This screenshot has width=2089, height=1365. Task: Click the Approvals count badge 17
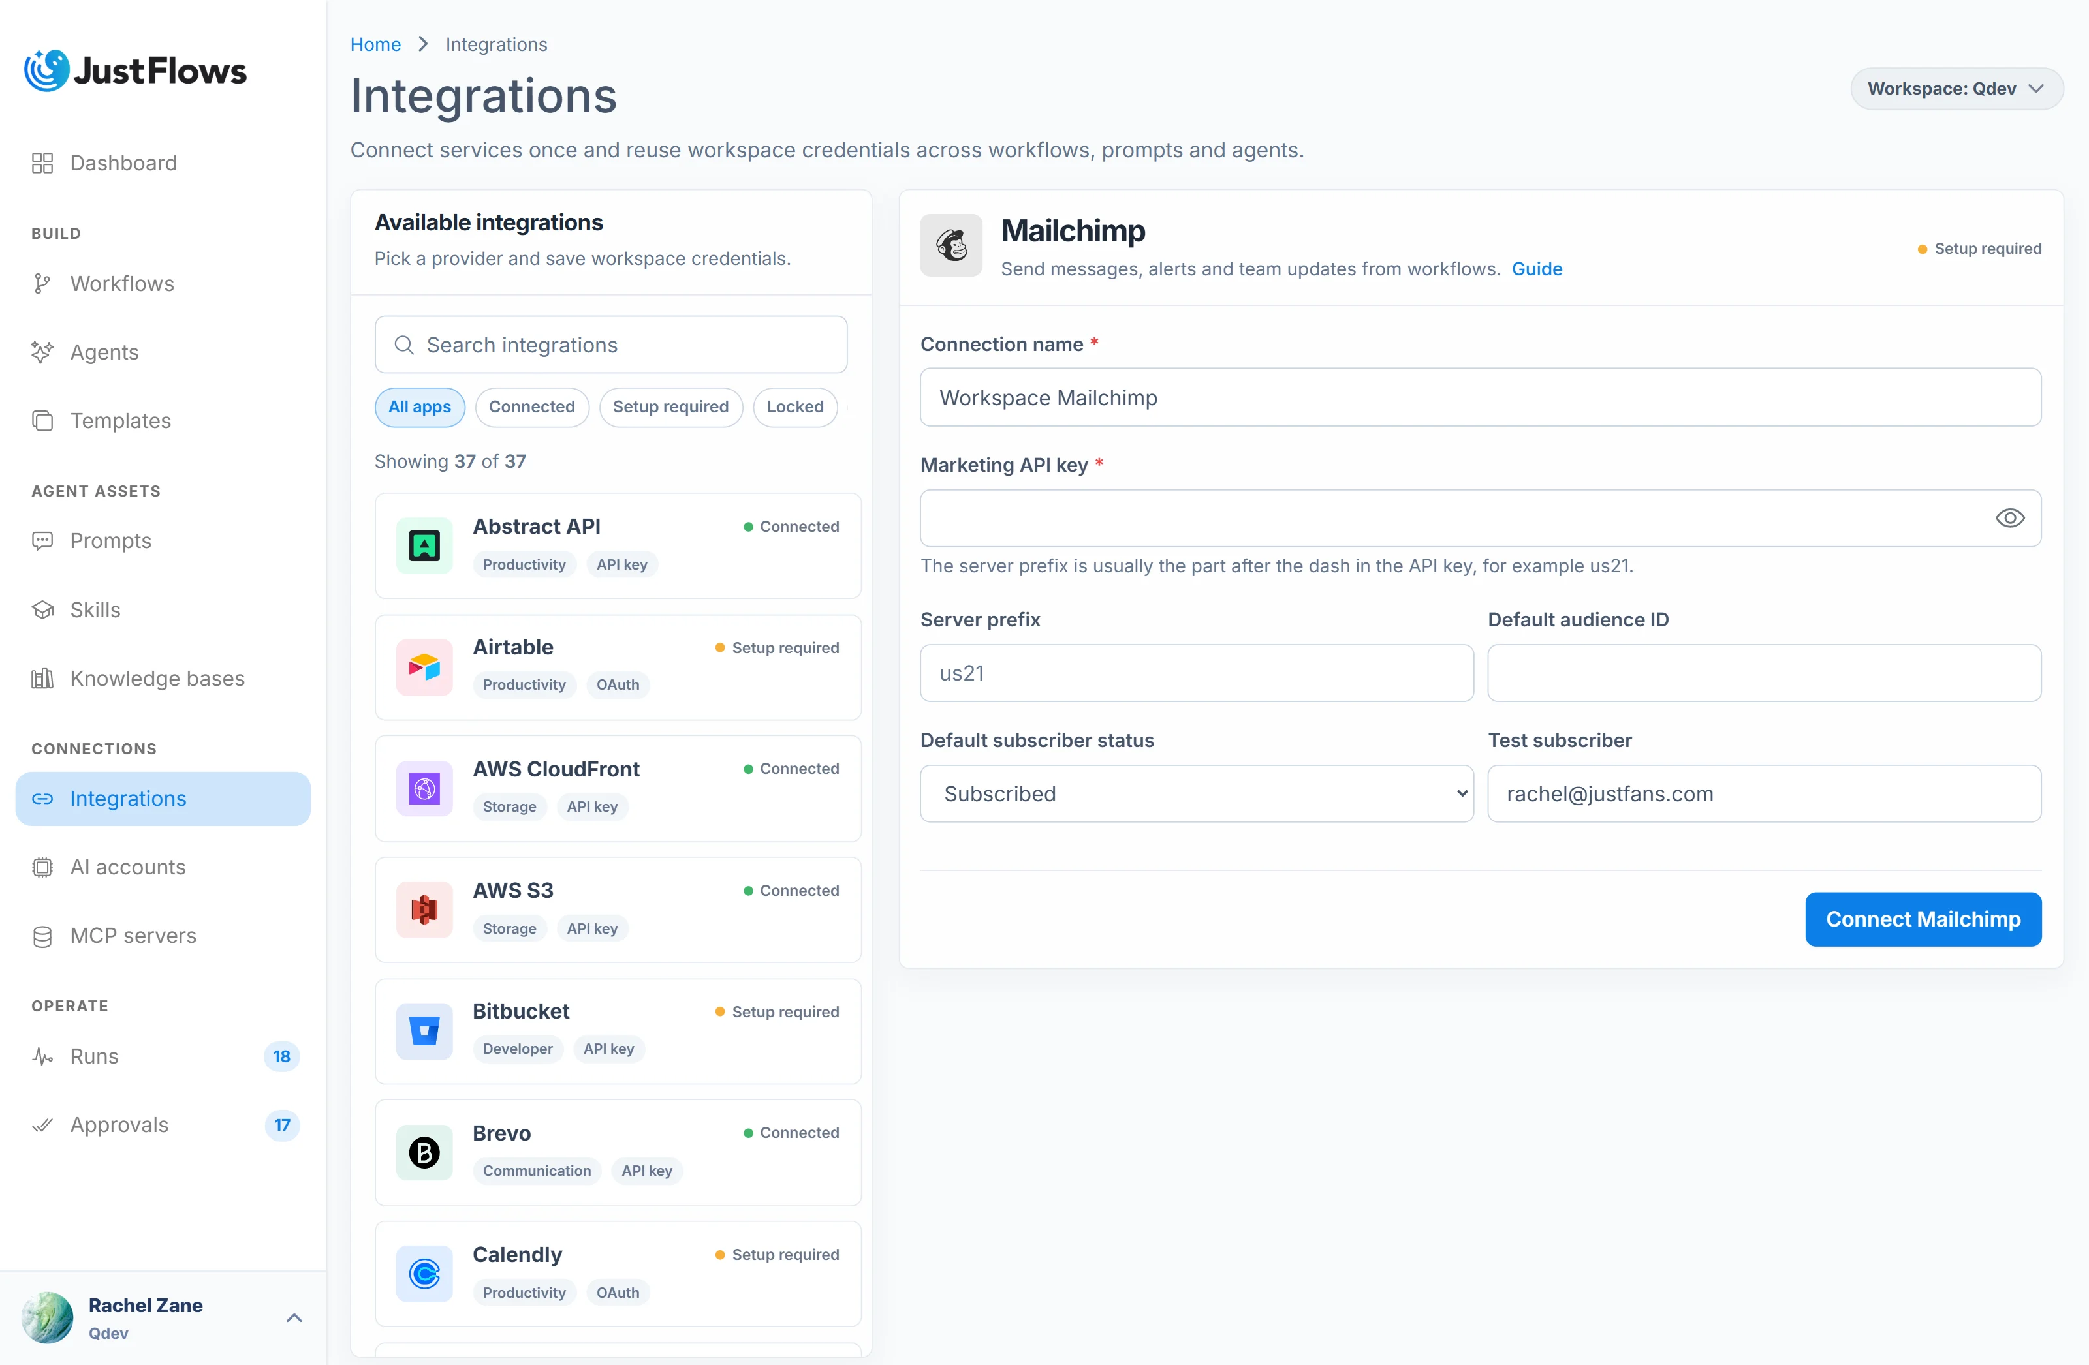coord(282,1126)
